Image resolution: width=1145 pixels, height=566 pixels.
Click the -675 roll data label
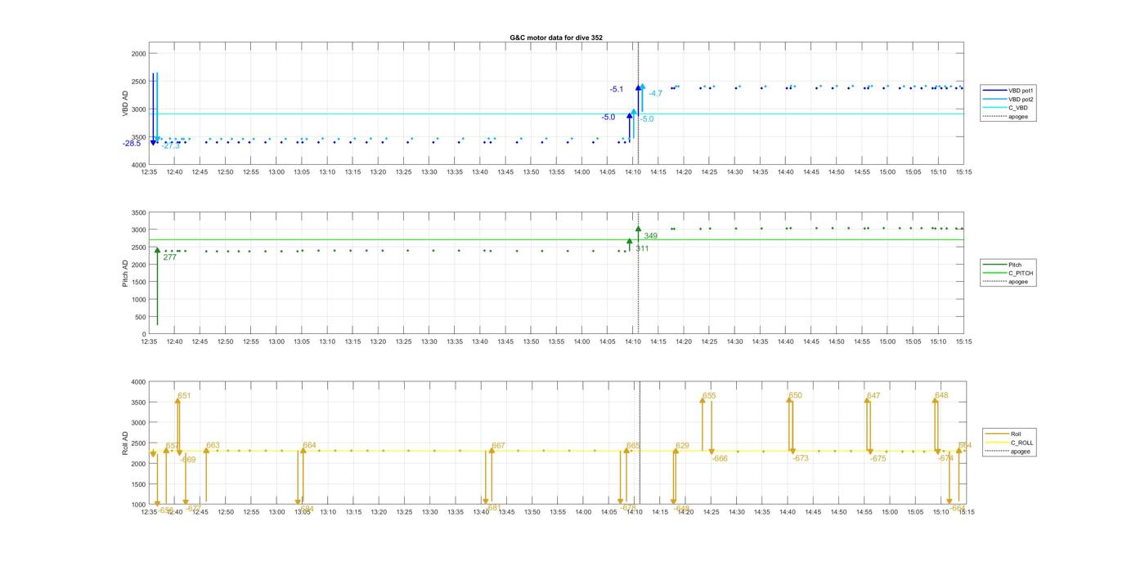point(878,459)
